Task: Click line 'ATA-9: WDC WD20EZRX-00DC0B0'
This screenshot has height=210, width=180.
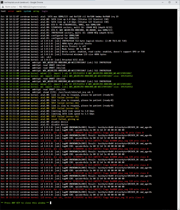Action: tap(56, 30)
